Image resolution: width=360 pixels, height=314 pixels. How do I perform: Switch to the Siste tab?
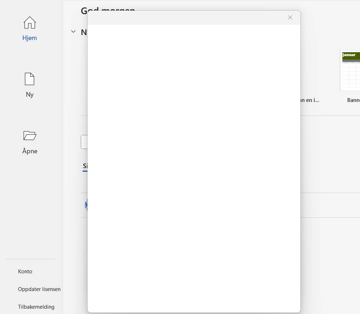coord(85,166)
